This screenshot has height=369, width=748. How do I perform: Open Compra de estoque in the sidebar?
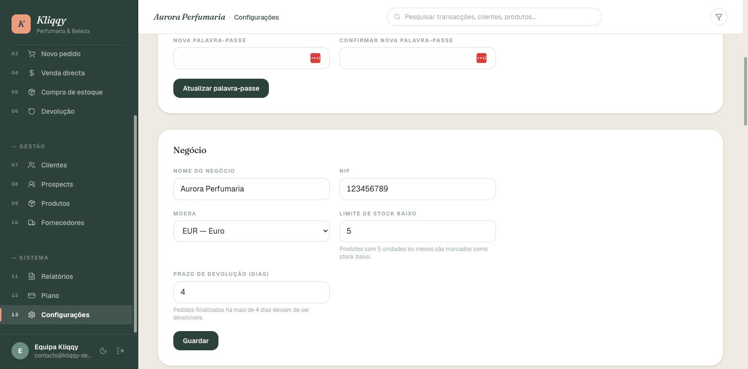pos(66,92)
